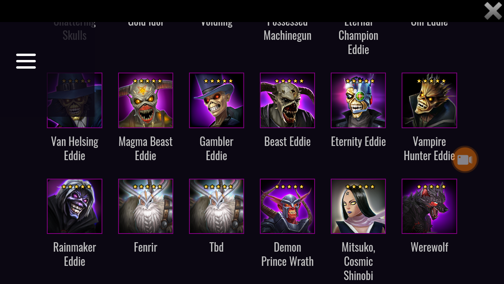Choose Magma Beast Eddie character icon
The image size is (504, 284).
click(x=146, y=100)
